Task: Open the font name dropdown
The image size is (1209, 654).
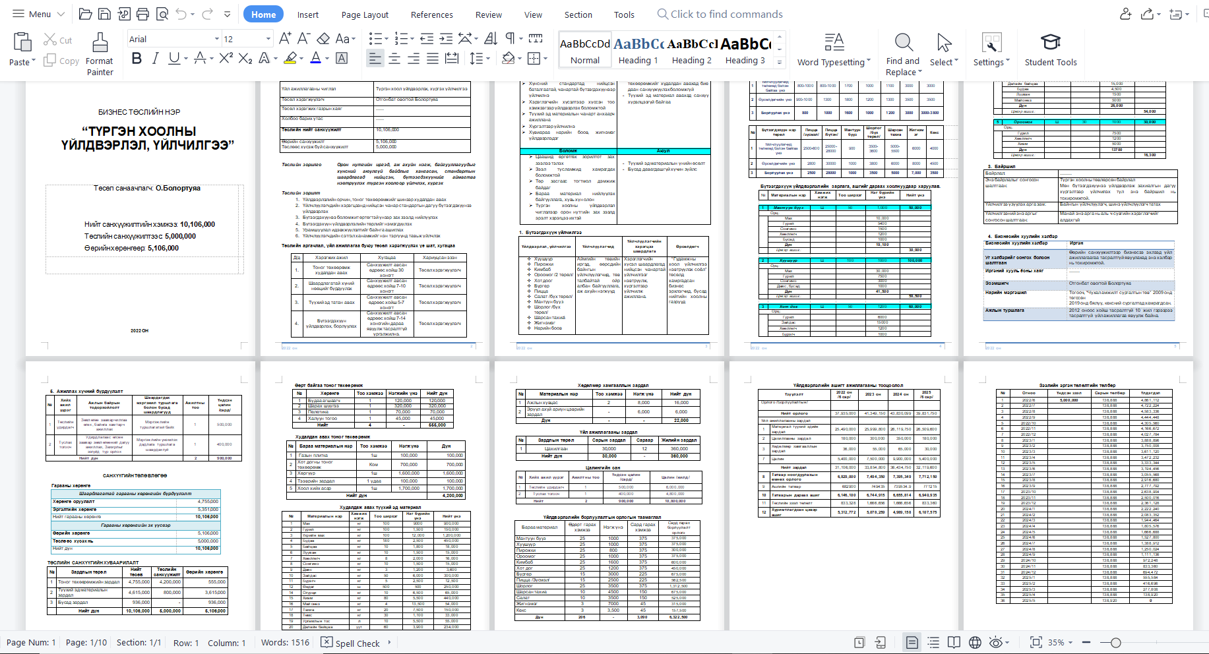Action: [x=216, y=39]
